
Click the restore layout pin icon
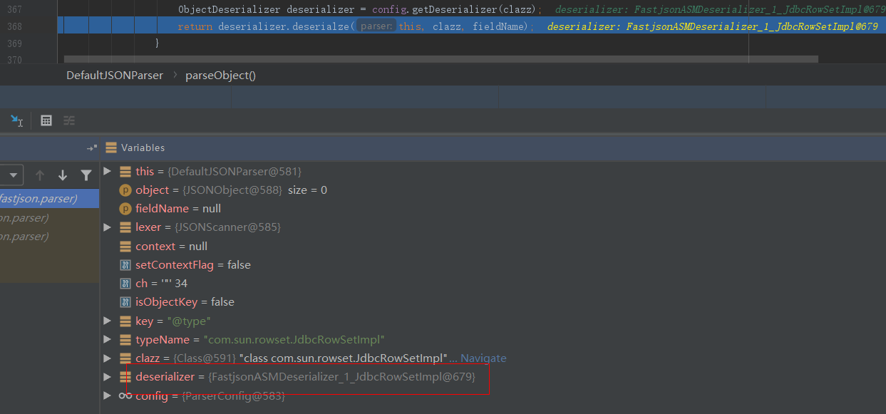pos(91,148)
